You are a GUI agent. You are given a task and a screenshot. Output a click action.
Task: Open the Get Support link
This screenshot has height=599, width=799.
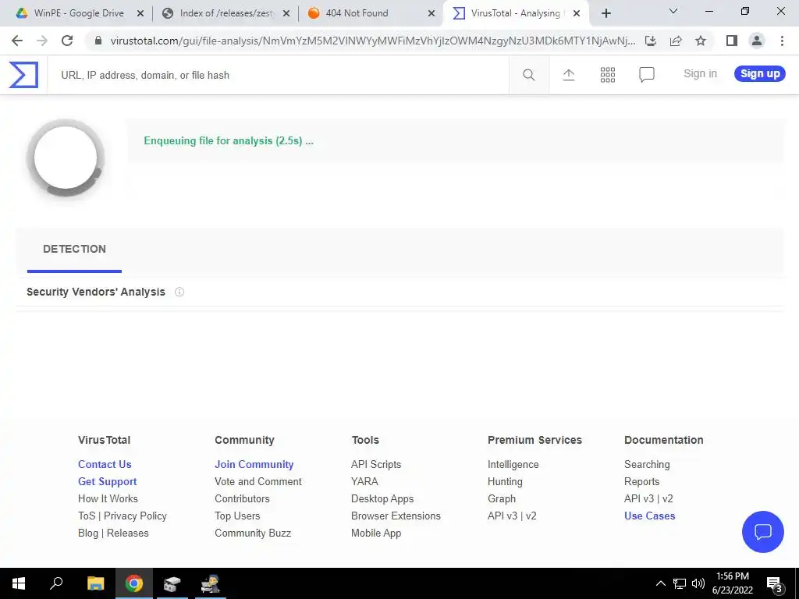click(107, 482)
